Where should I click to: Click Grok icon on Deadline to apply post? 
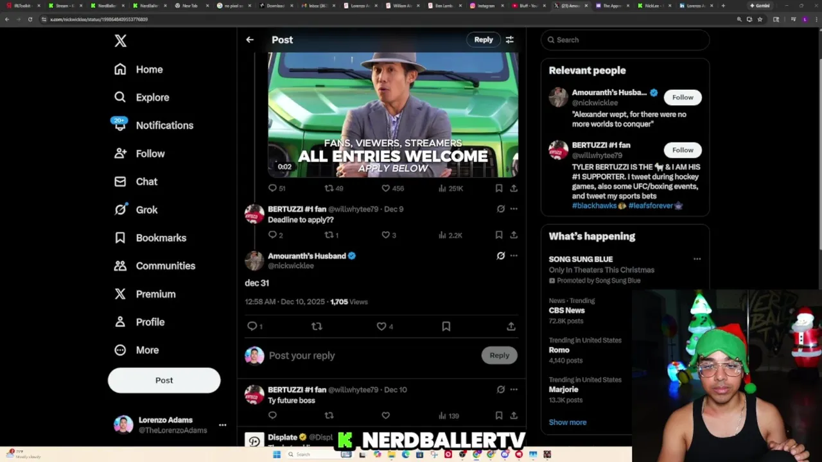pyautogui.click(x=501, y=209)
